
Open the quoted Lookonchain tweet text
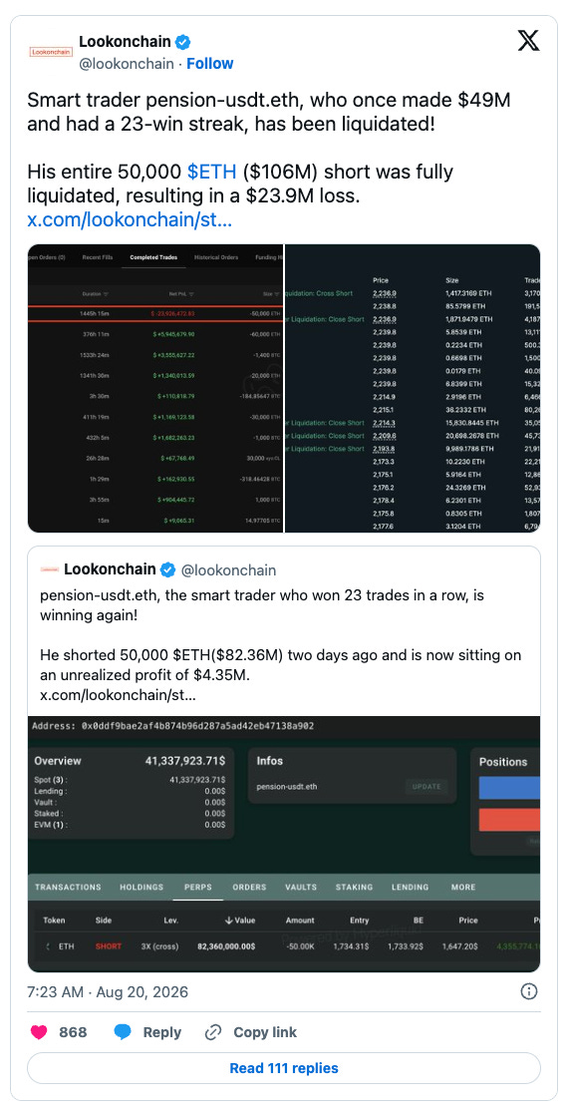[x=281, y=645]
